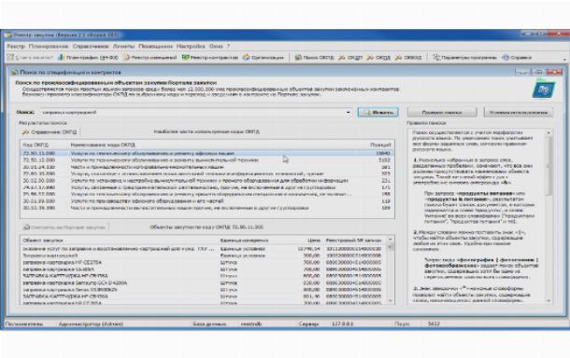Viewport: 570px width, 358px height.
Task: Click the scroll-down arrow of the purchase objects table
Action: point(391,301)
